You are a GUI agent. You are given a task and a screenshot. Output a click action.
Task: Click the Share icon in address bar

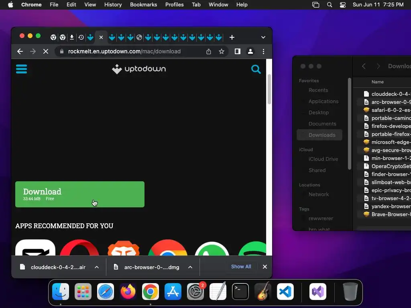click(209, 51)
